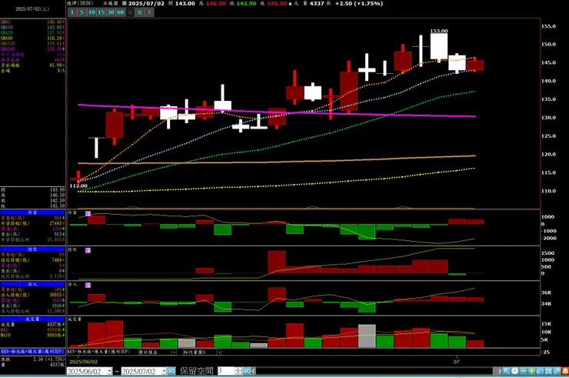569x378 pixels.
Task: Click the 112.00 low price label
Action: point(78,186)
